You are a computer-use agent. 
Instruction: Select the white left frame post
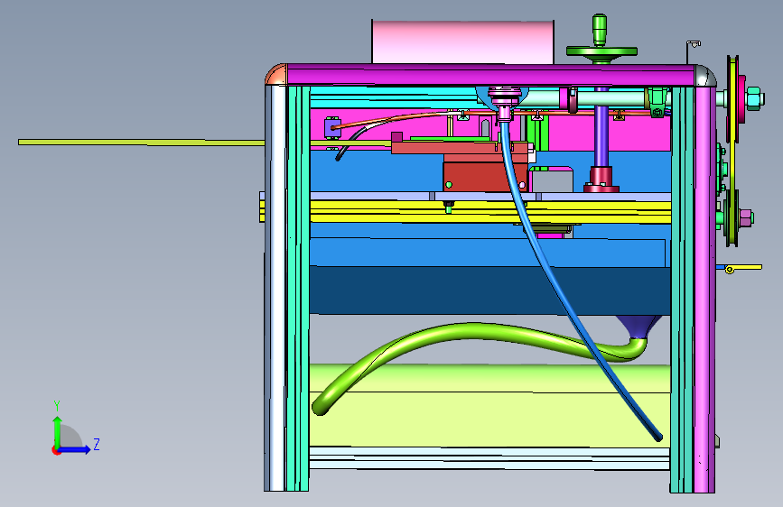[x=275, y=288]
